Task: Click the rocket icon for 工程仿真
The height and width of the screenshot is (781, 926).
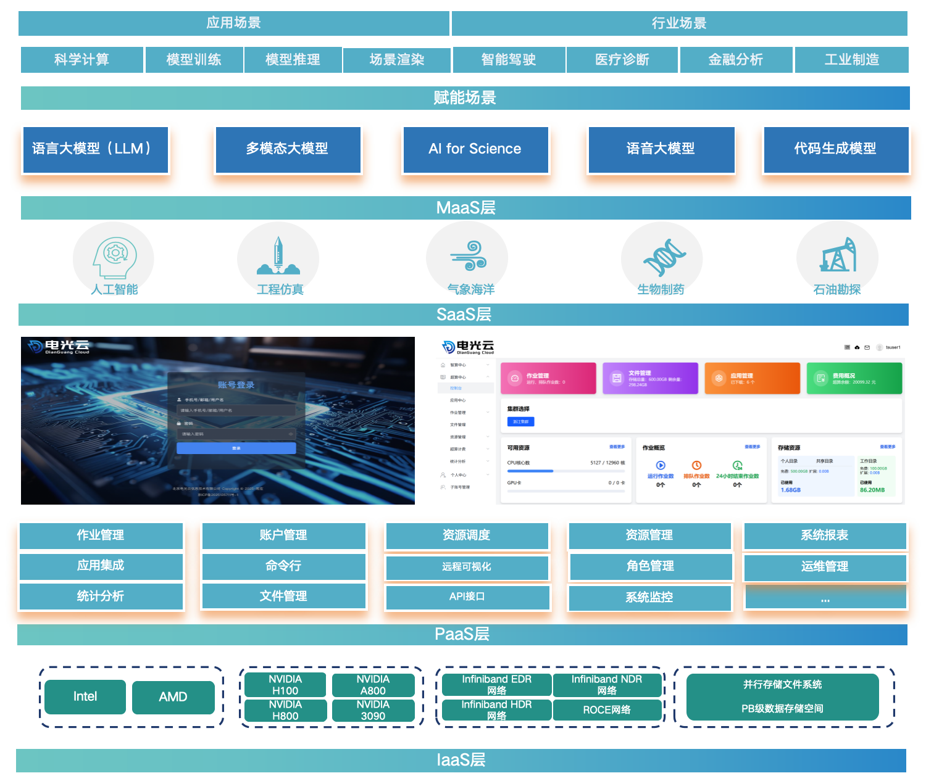Action: [278, 256]
